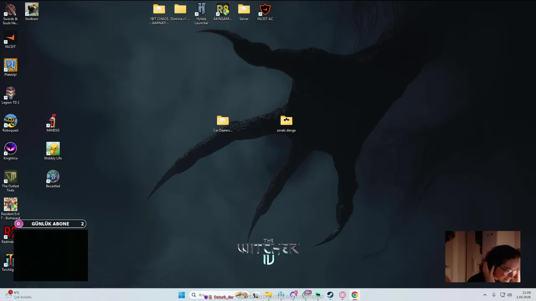Select Resident Evil 7 Biohazard icon
Image resolution: width=536 pixels, height=301 pixels.
coord(10,209)
